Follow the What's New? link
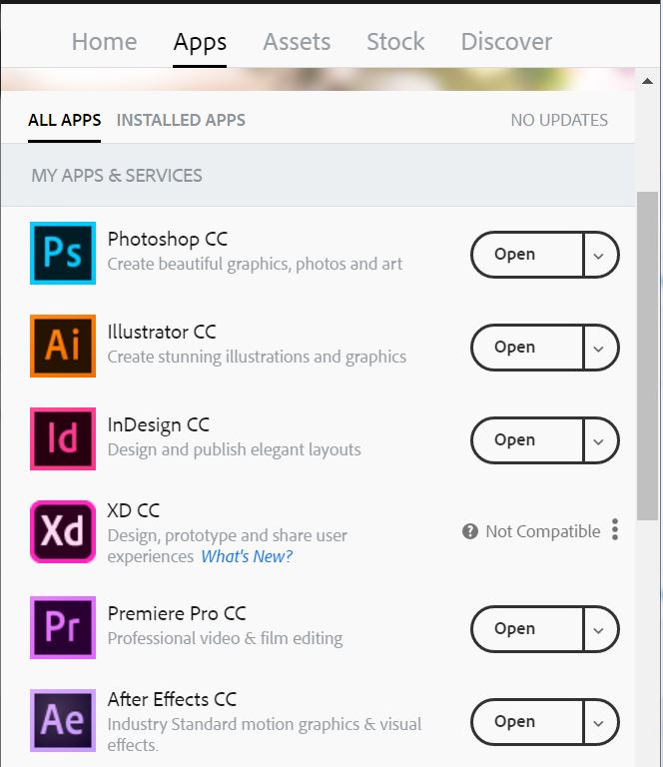The image size is (663, 767). 247,556
